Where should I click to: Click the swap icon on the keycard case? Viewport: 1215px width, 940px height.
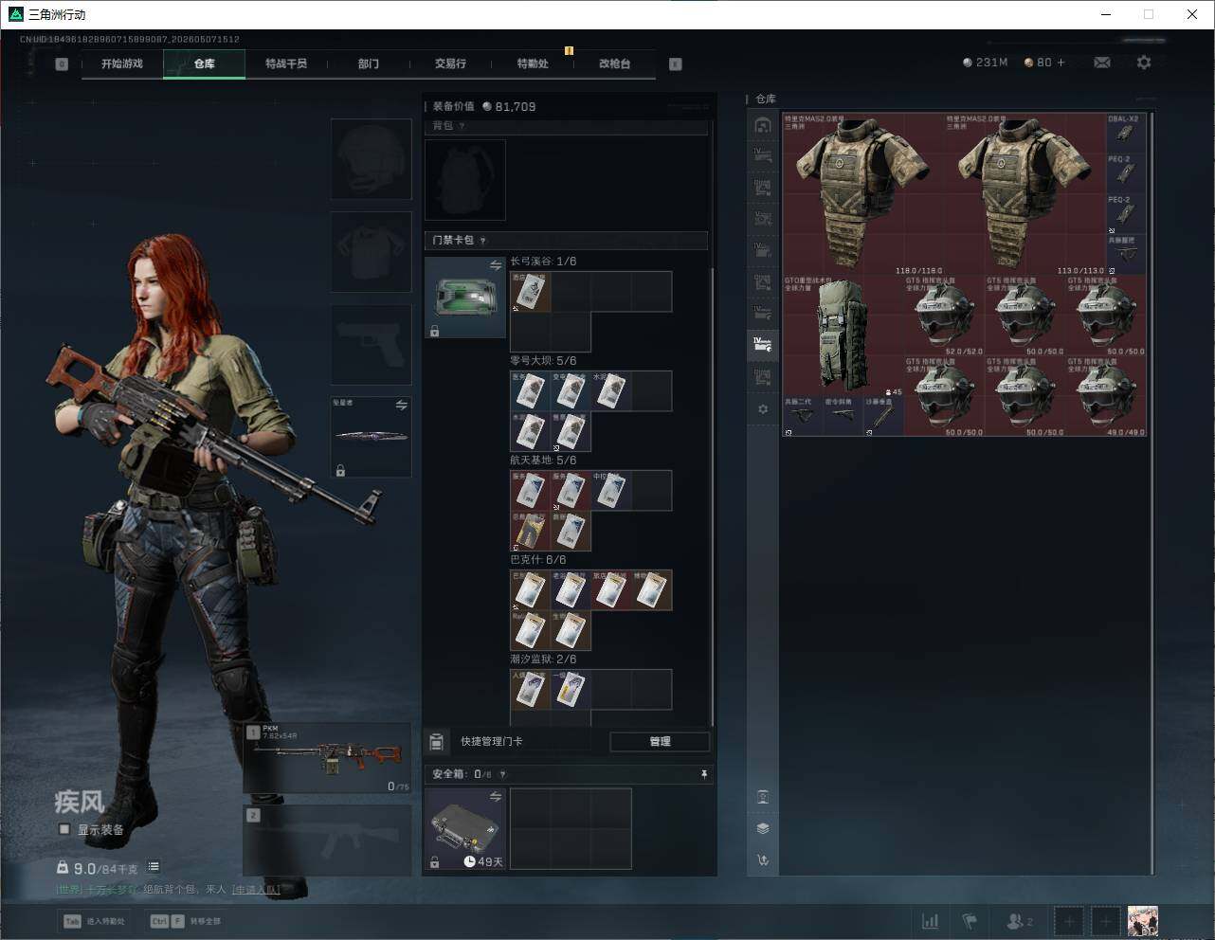(496, 266)
